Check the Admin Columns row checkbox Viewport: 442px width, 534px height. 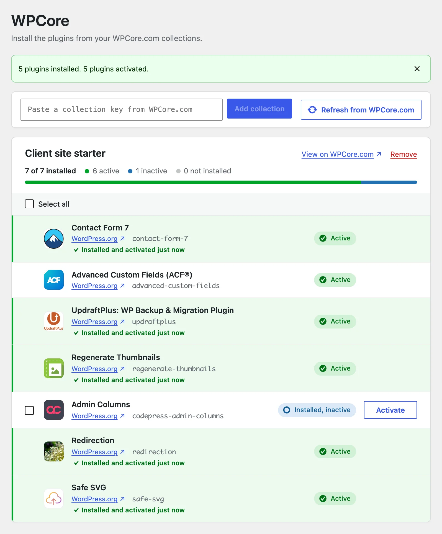click(29, 410)
